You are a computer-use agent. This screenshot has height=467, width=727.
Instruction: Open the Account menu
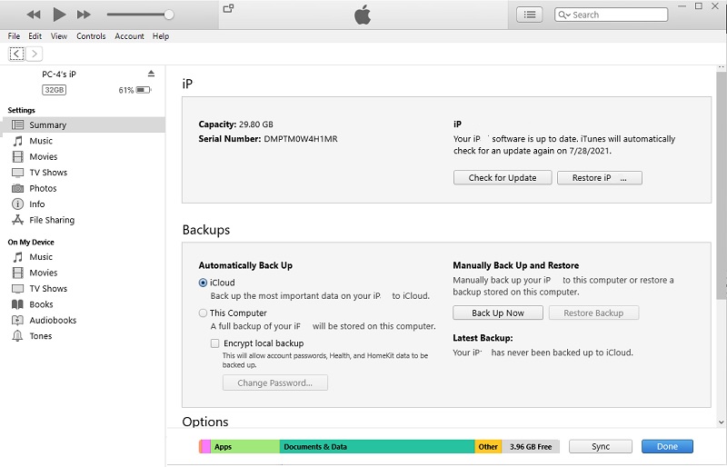(129, 36)
